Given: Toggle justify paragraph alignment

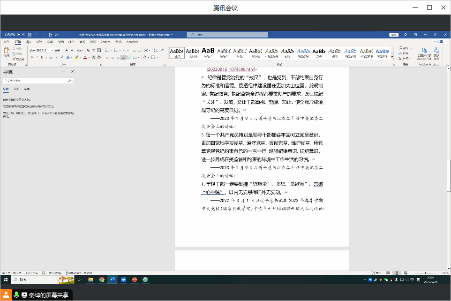Looking at the screenshot, I should (123, 57).
